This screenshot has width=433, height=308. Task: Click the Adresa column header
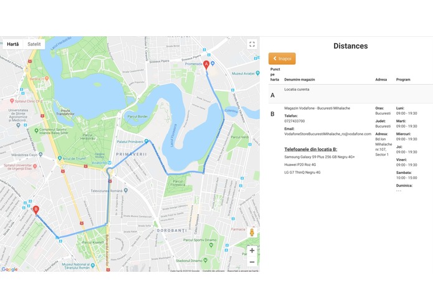pos(381,80)
